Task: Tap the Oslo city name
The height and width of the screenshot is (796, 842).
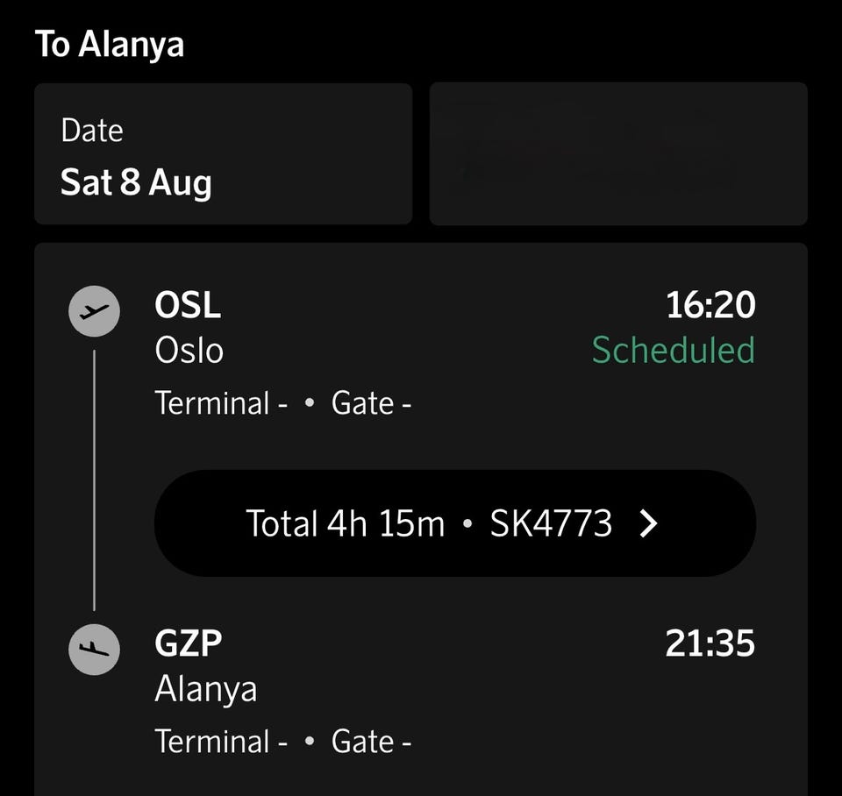Action: pos(189,351)
